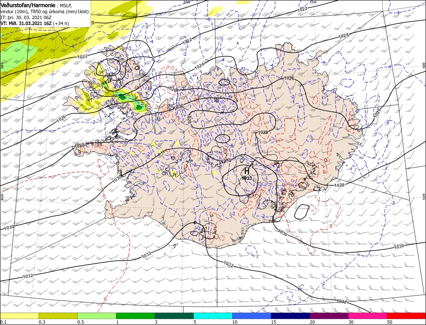Screen dimensions: 426x325
Task: Click the light green 0.5–1 legend swatch
Action: pos(97,316)
